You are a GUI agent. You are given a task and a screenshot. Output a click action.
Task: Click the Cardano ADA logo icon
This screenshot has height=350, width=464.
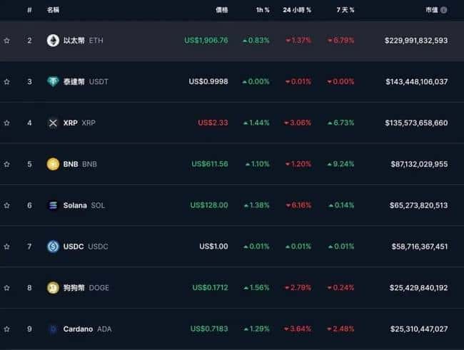pos(53,329)
